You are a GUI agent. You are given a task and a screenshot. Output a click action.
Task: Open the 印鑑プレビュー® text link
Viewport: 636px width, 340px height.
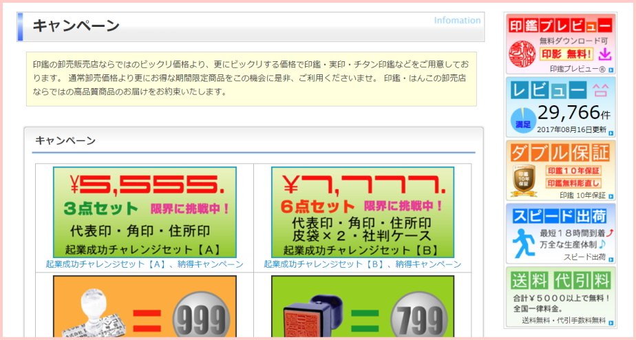tap(577, 70)
